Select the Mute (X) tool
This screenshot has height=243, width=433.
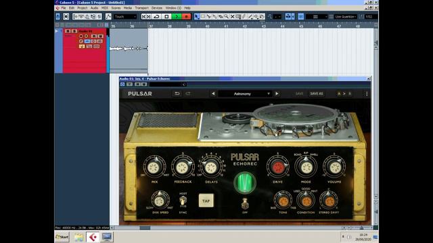click(x=233, y=16)
